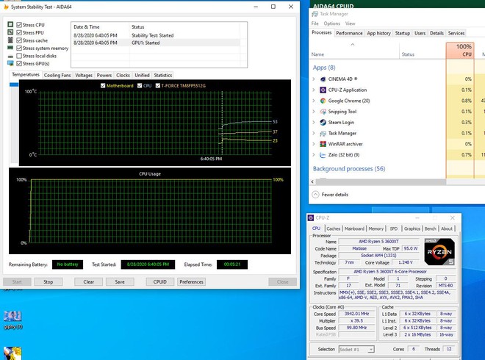The width and height of the screenshot is (485, 360).
Task: Click the AMD Ryzen 5 logo in CPU-Z
Action: (439, 251)
